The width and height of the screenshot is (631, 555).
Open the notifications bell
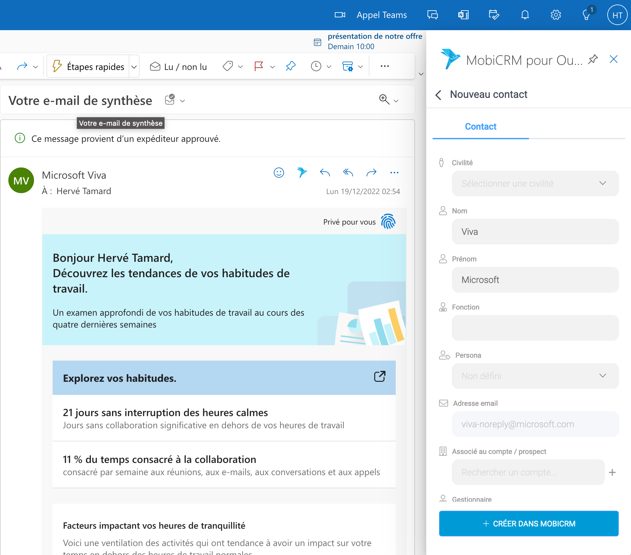coord(525,15)
